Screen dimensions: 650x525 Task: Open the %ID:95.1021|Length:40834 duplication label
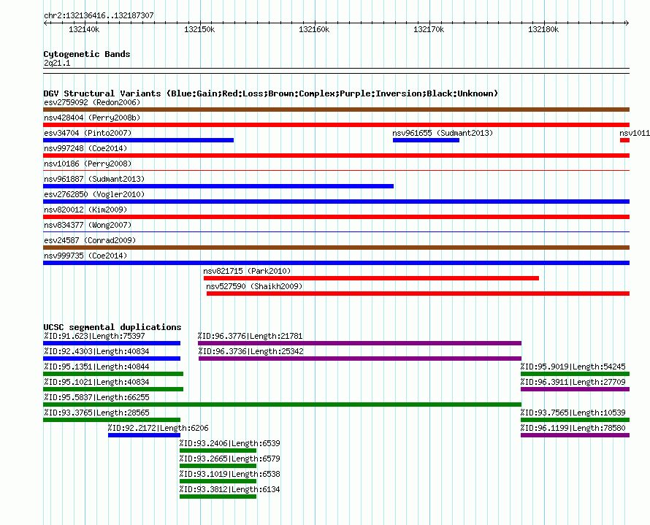(96, 382)
